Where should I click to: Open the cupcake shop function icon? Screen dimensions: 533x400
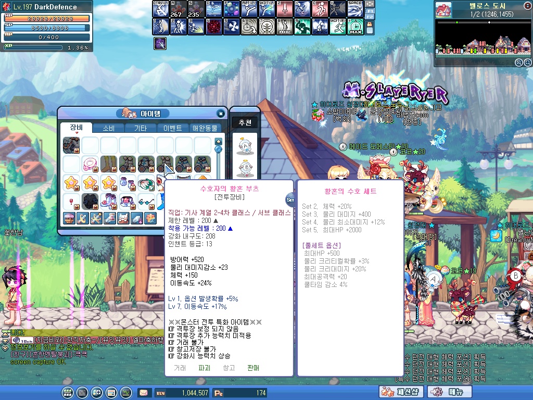click(x=69, y=218)
